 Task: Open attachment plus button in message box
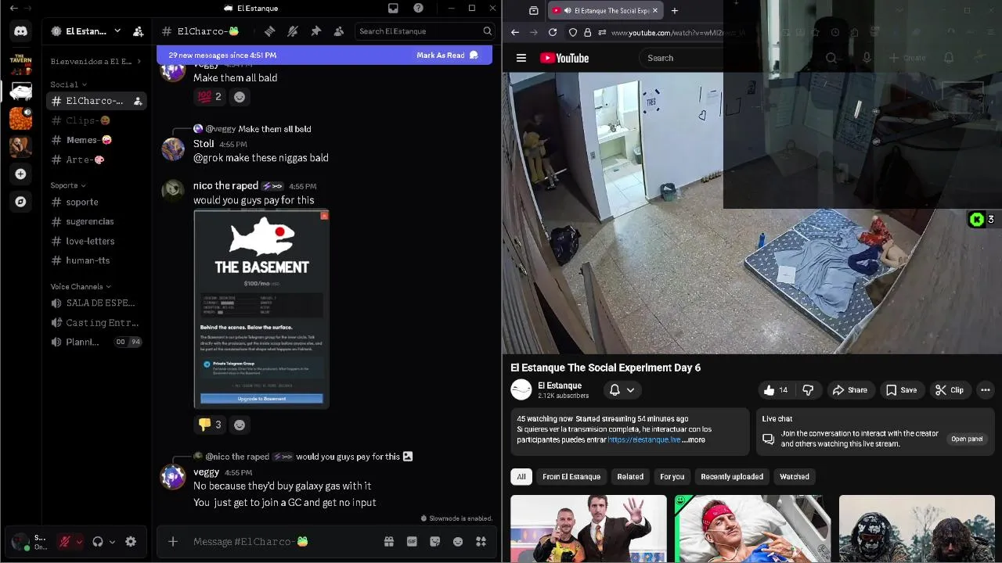click(173, 541)
